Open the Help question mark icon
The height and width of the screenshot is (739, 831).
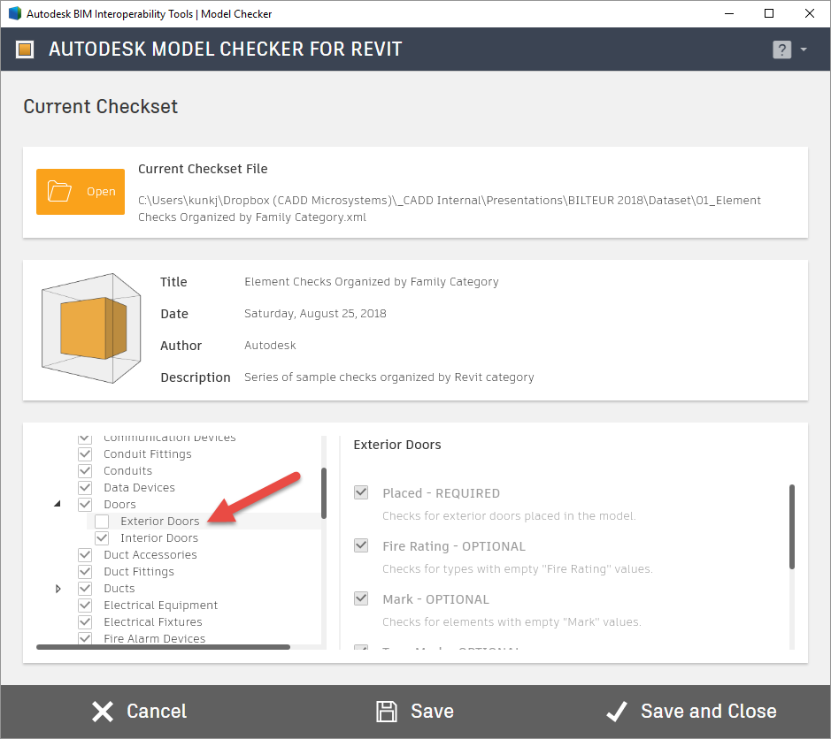coord(782,49)
